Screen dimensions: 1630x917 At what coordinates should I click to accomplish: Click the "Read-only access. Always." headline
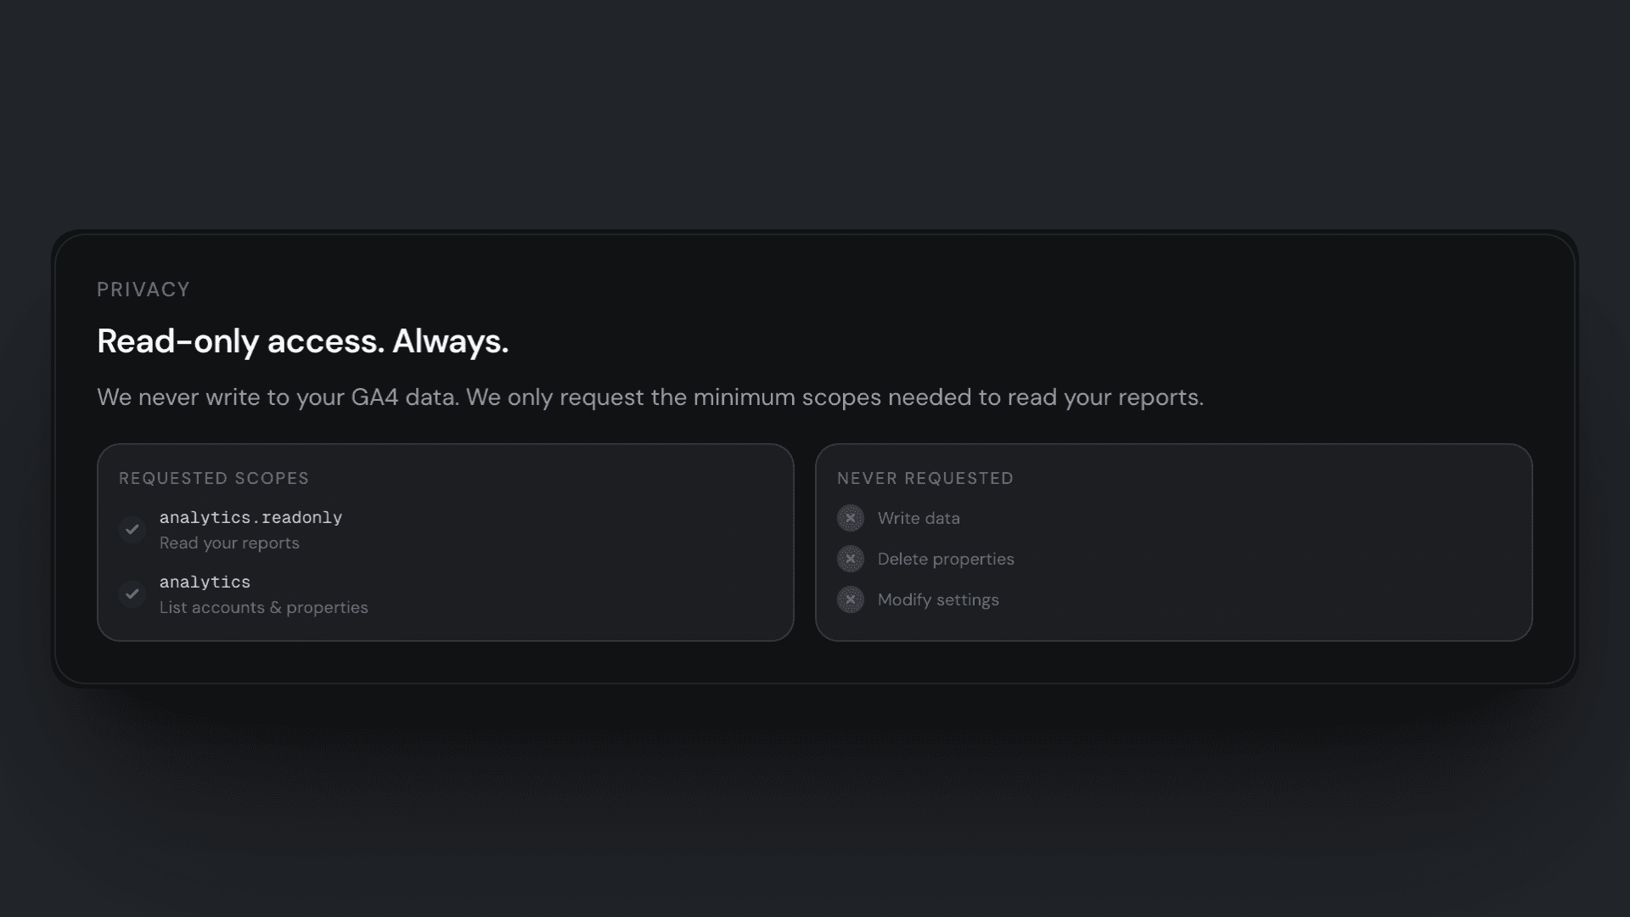coord(302,341)
